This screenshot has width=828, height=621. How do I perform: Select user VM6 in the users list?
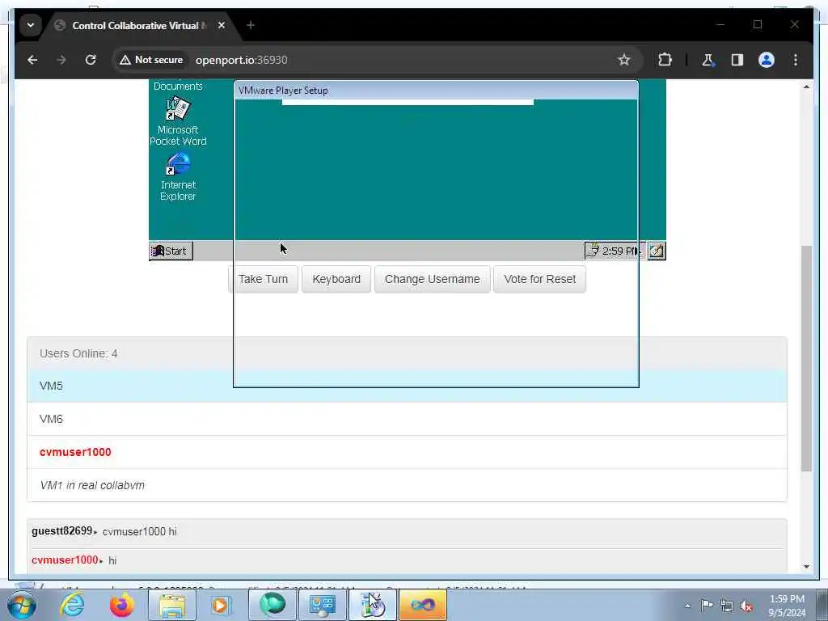click(408, 420)
